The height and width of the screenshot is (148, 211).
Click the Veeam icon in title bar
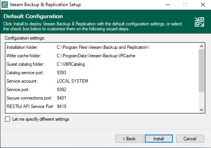5,5
